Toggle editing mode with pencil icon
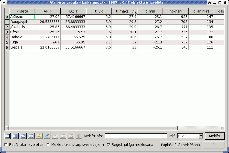The width and height of the screenshot is (229, 153). (47, 136)
